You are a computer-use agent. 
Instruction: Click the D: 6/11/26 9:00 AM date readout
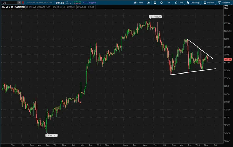point(35,7)
